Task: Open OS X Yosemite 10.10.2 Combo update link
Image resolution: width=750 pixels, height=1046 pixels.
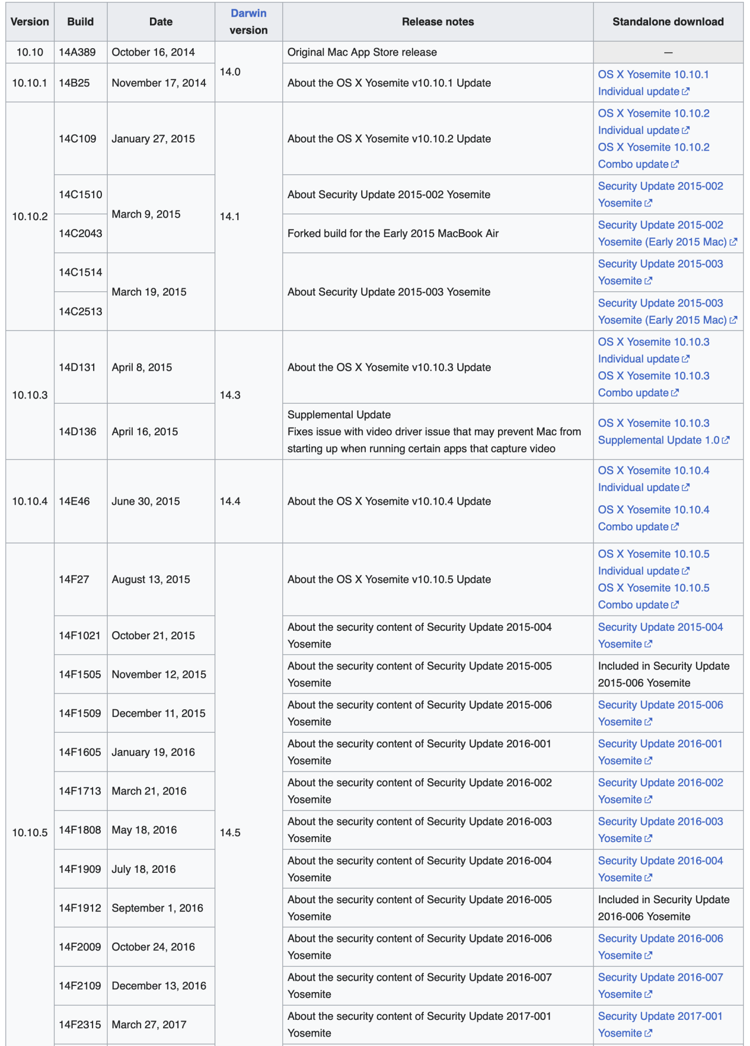Action: (653, 156)
